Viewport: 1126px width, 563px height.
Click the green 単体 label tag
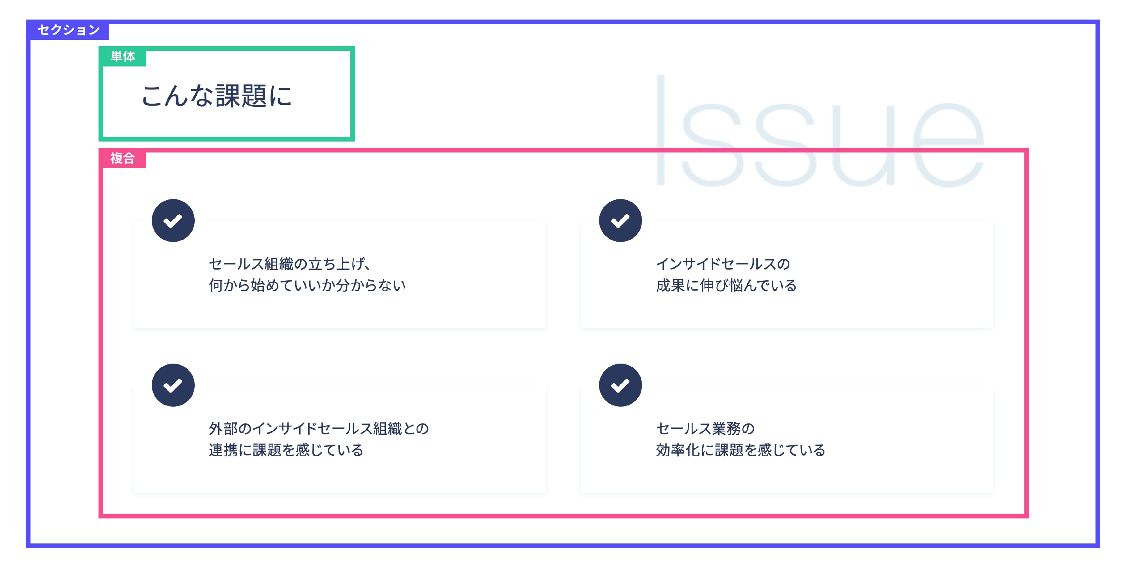coord(122,56)
